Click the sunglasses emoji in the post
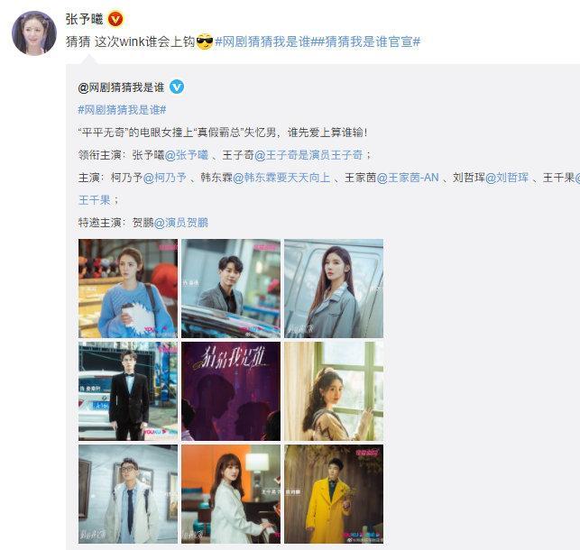Screen dimensions: 580x550 click(205, 41)
